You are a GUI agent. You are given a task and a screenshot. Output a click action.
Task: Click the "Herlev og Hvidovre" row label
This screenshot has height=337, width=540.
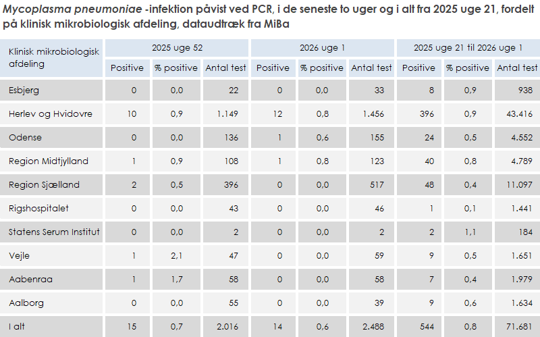click(x=50, y=114)
